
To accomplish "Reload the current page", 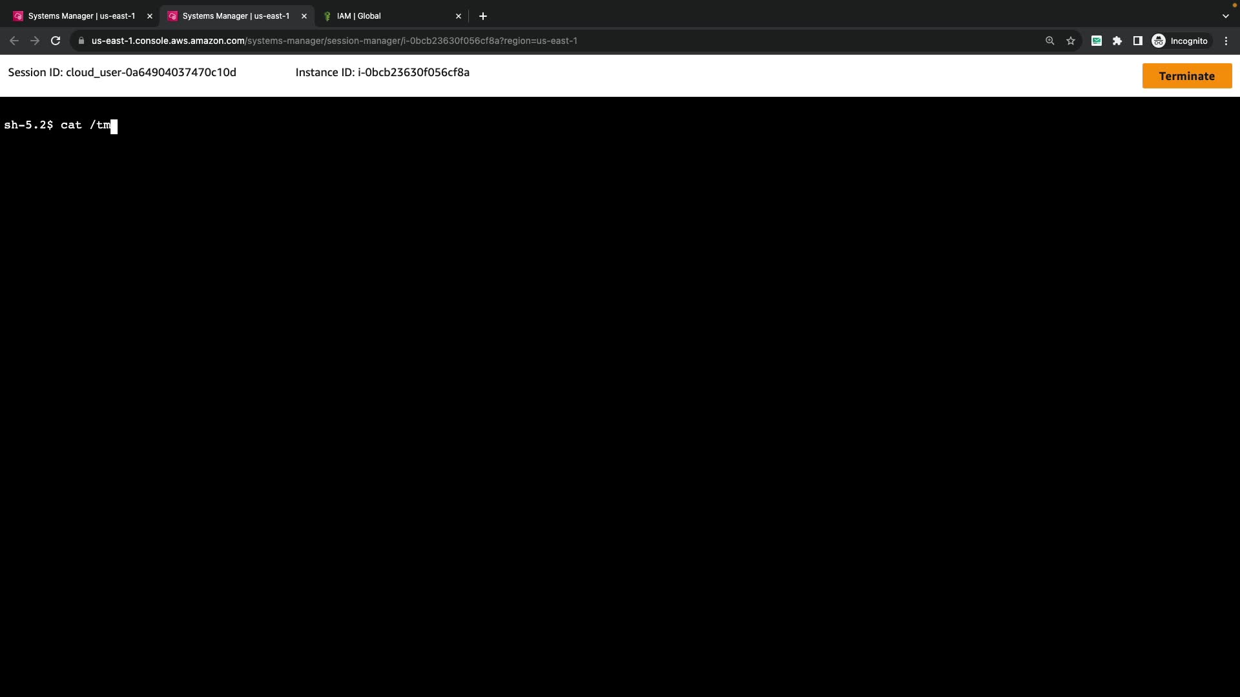I will point(56,41).
